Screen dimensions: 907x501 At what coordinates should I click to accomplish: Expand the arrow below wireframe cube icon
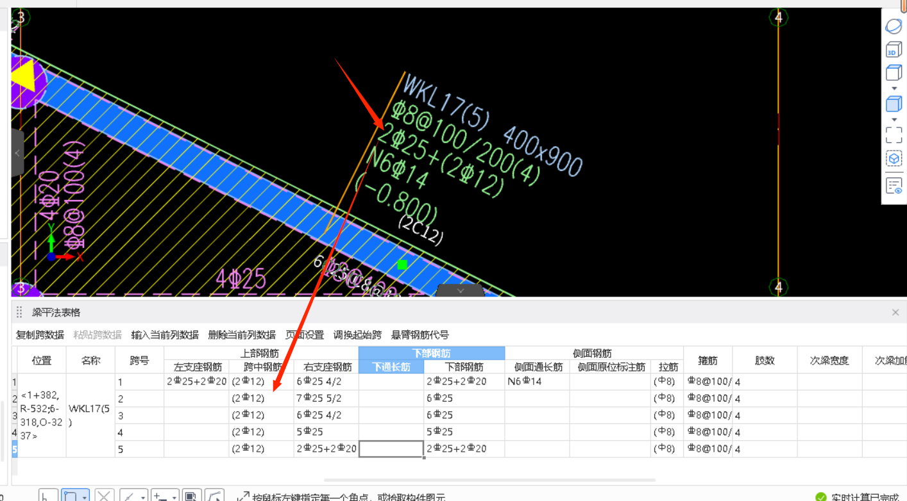click(x=894, y=88)
